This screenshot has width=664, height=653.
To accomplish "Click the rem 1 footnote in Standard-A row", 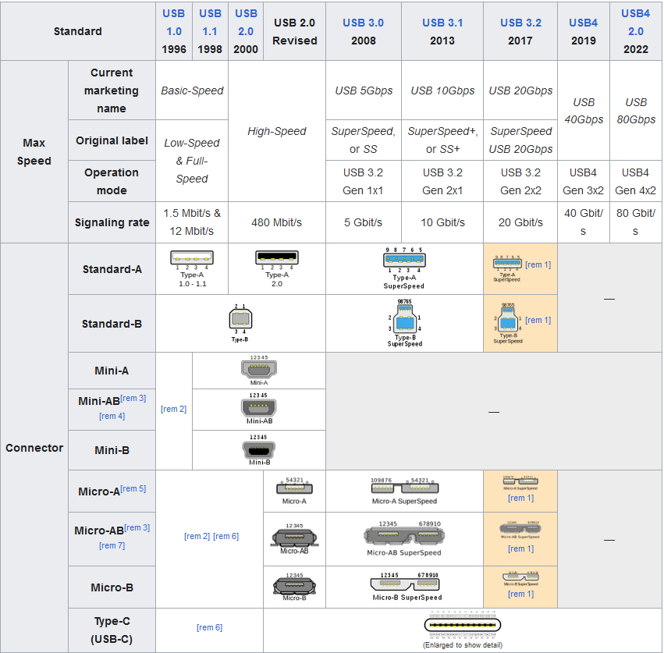I will coord(538,264).
